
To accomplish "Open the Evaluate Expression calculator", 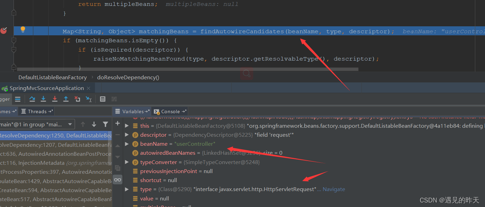I will [x=103, y=99].
